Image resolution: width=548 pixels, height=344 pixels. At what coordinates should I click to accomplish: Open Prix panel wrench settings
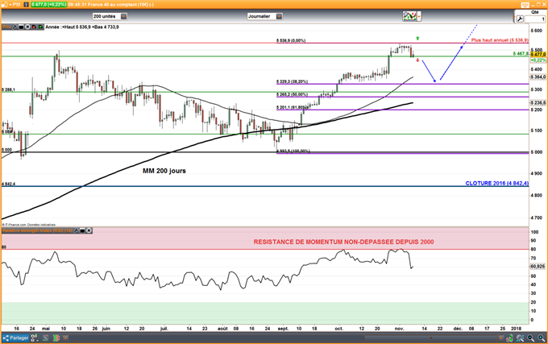click(15, 27)
